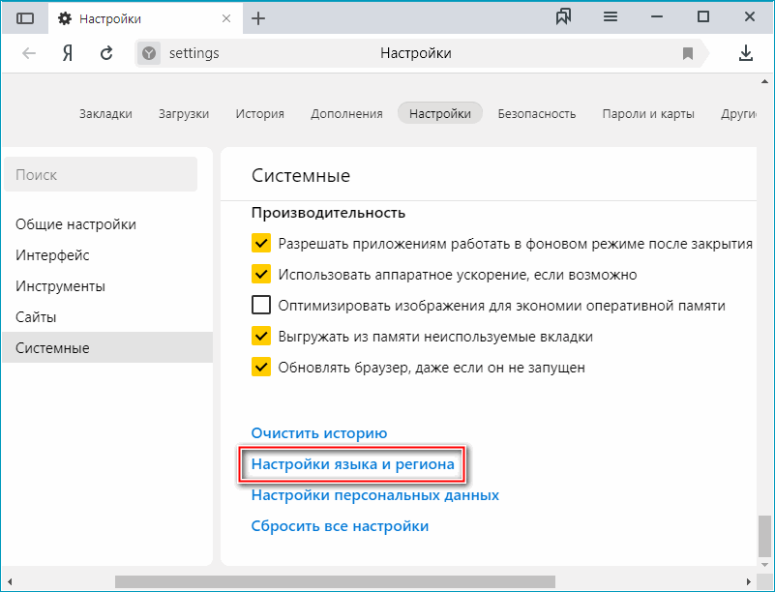This screenshot has width=775, height=592.
Task: Bookmark the page via the flag icon
Action: (687, 53)
